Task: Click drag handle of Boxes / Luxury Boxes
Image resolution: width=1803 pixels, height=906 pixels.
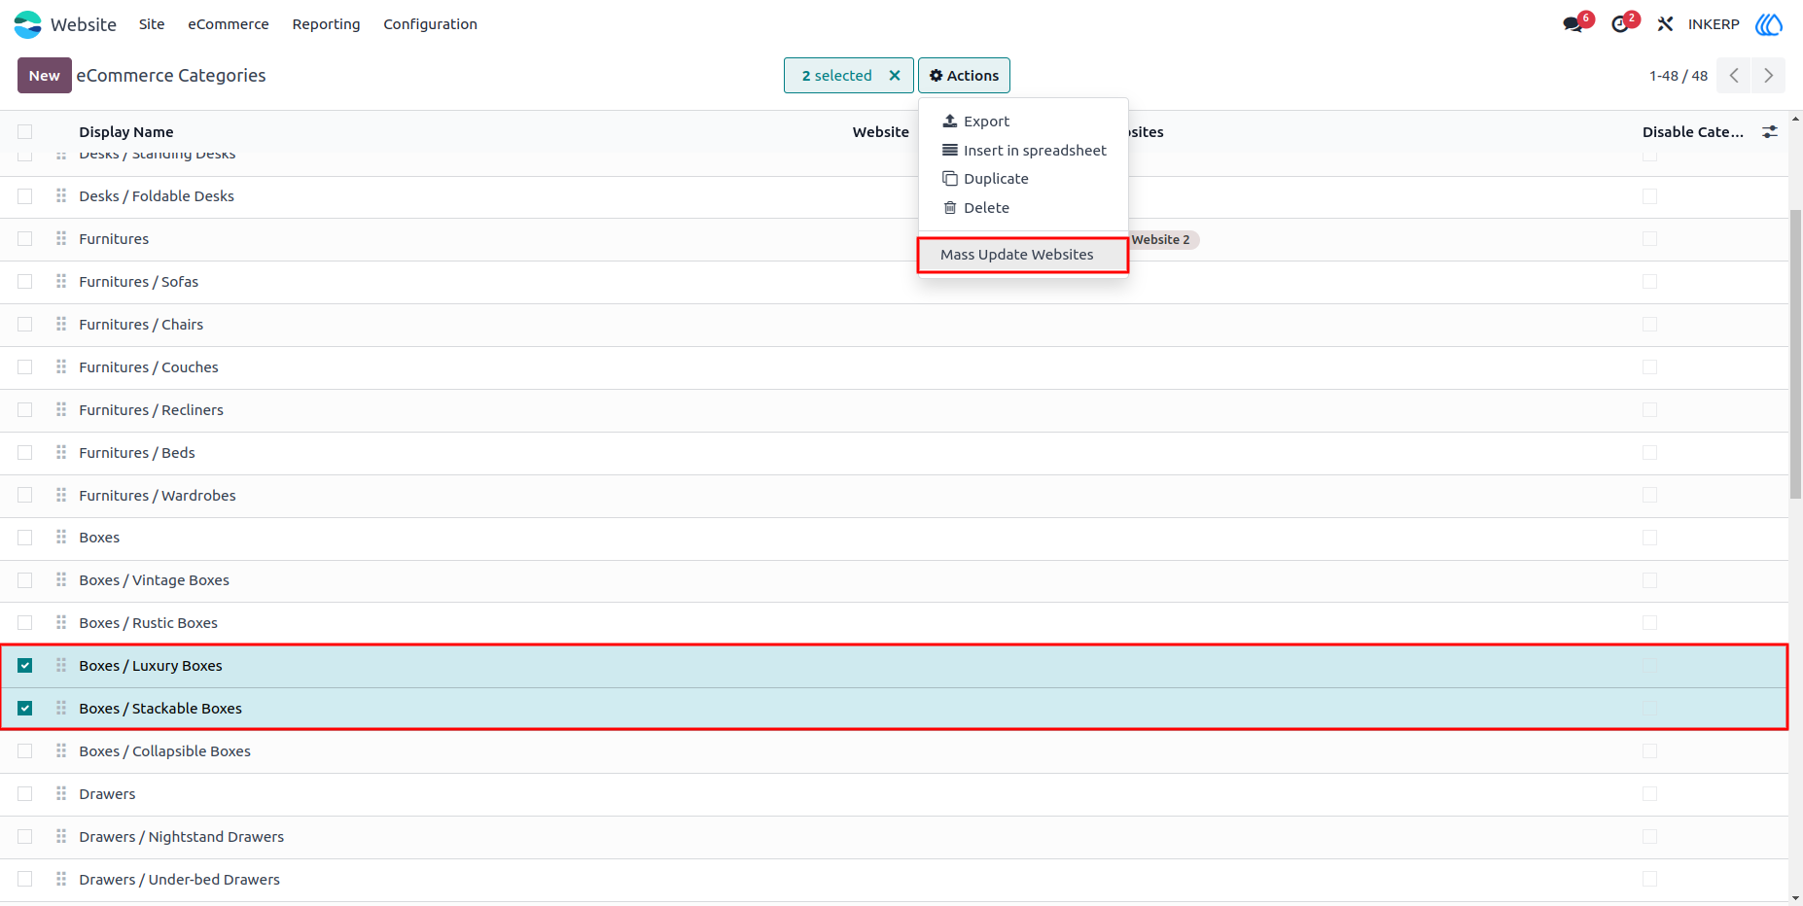Action: pyautogui.click(x=61, y=665)
